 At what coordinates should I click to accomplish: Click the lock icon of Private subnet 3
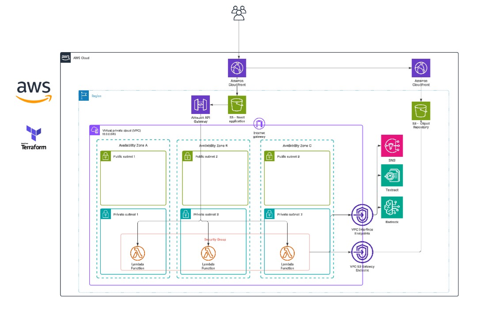pyautogui.click(x=270, y=214)
